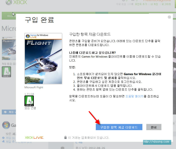Open the '내 계정' account link
The image size is (176, 149).
tap(154, 4)
